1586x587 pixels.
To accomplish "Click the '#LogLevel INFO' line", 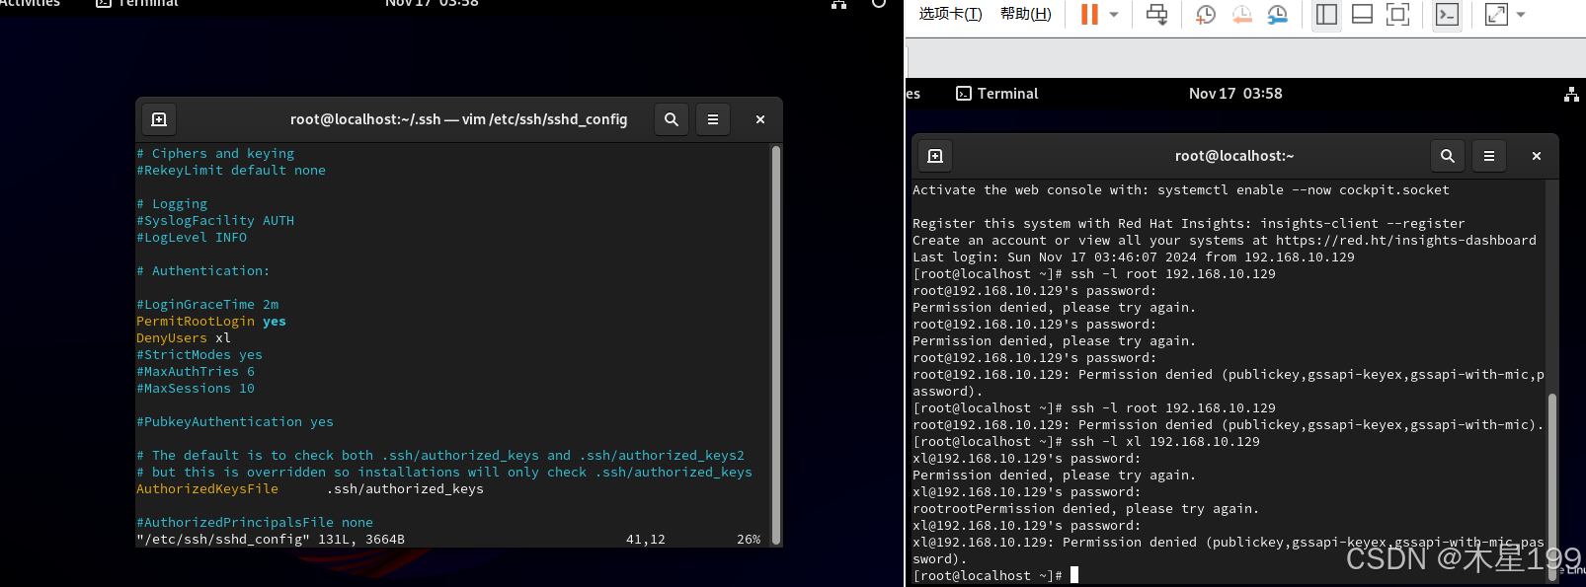I will (192, 238).
